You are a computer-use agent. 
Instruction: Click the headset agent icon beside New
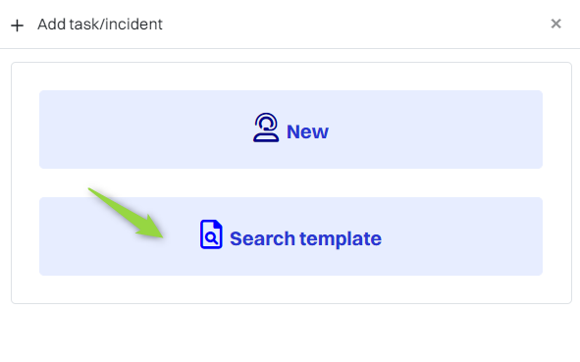266,128
